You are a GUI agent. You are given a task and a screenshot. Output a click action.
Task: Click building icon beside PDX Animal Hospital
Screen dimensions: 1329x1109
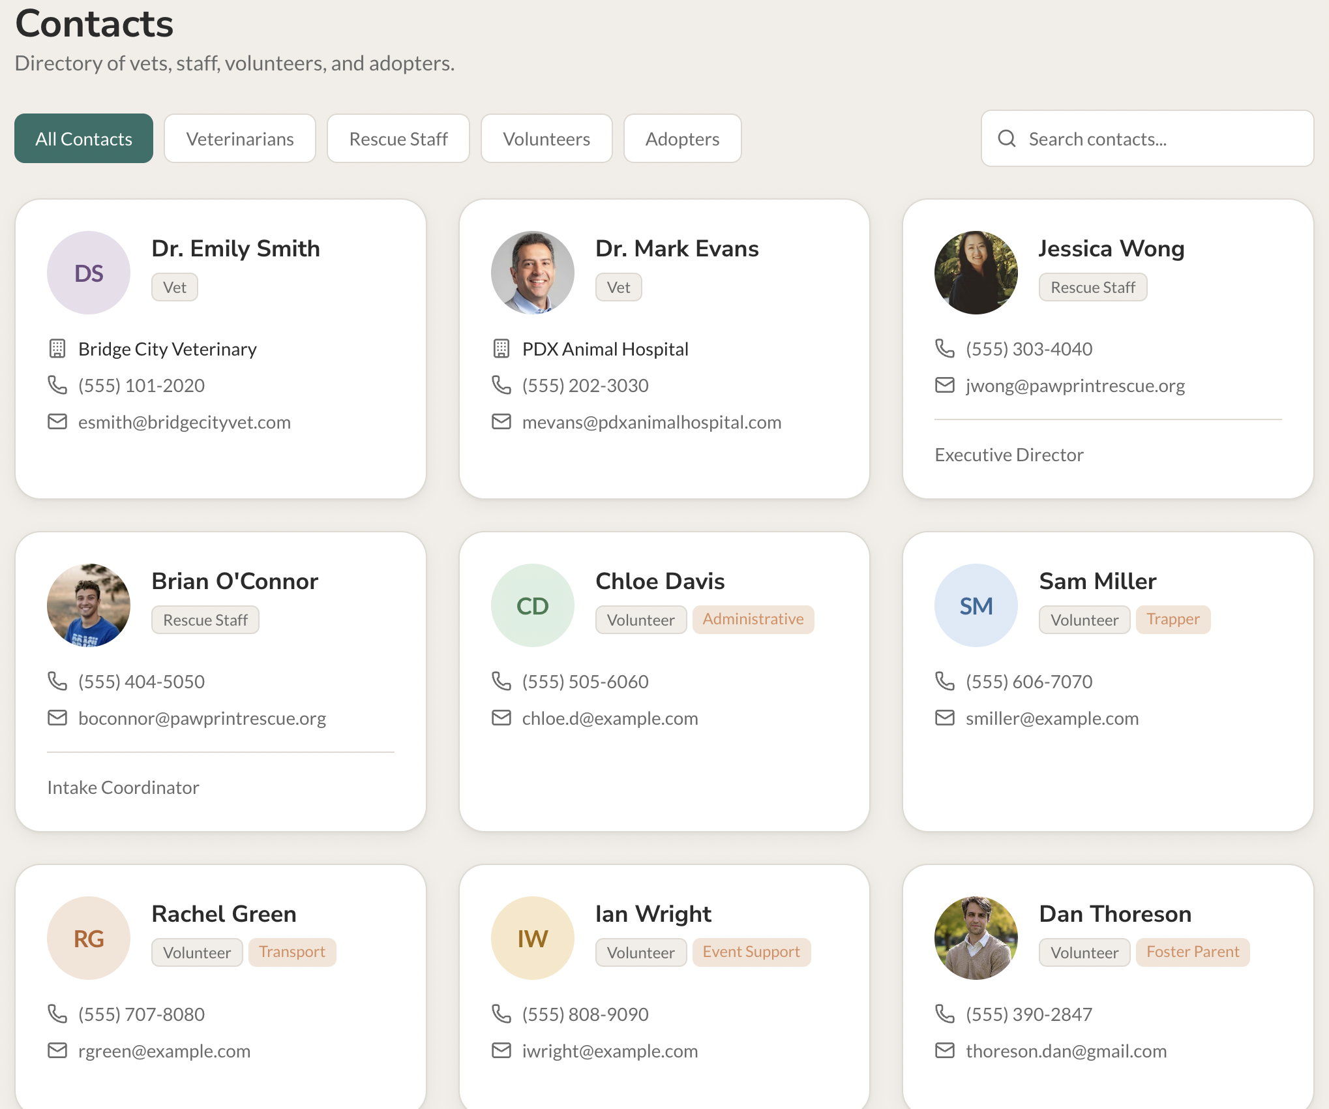tap(501, 349)
